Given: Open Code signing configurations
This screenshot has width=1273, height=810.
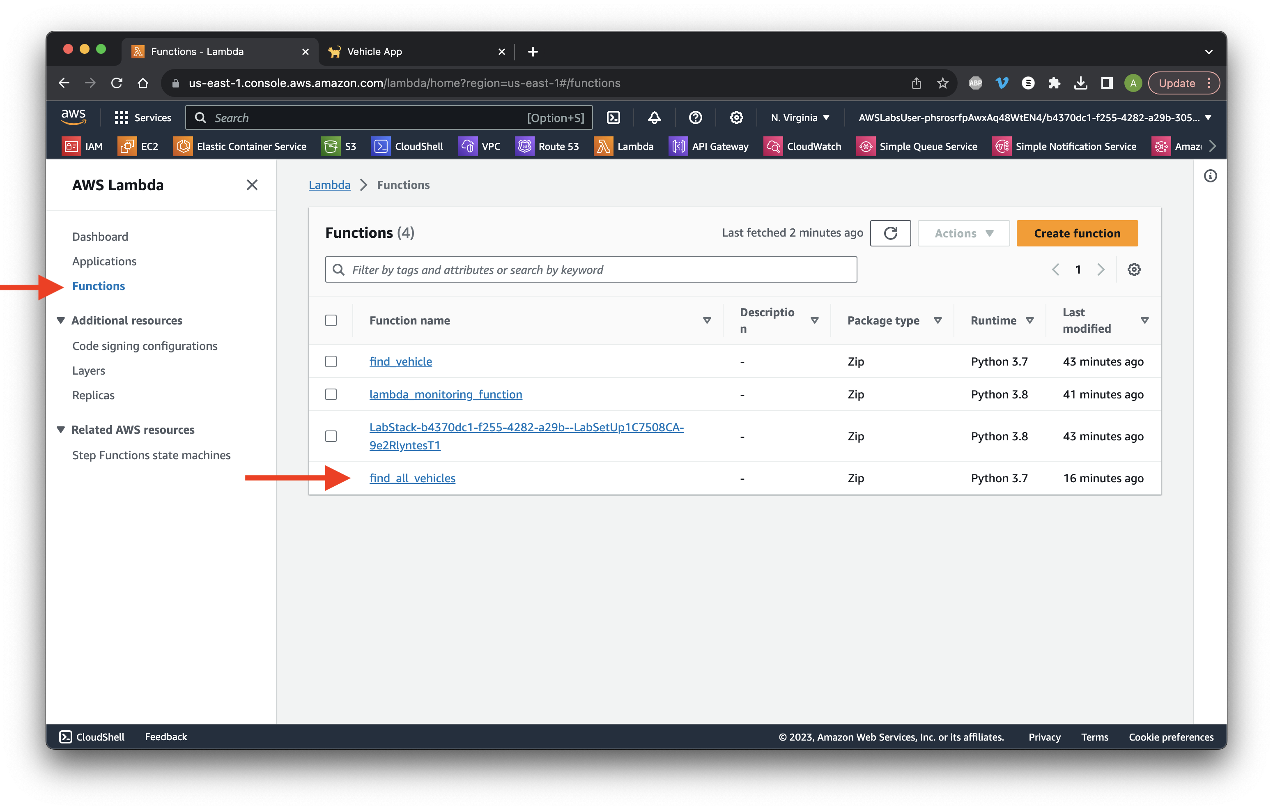Looking at the screenshot, I should pyautogui.click(x=145, y=346).
